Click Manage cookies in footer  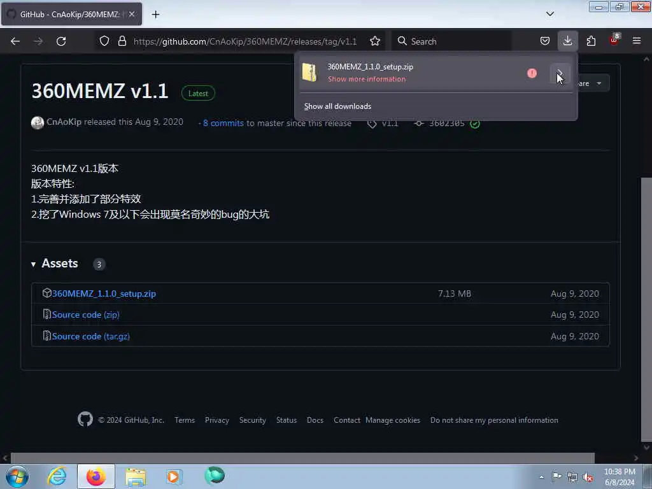[392, 420]
